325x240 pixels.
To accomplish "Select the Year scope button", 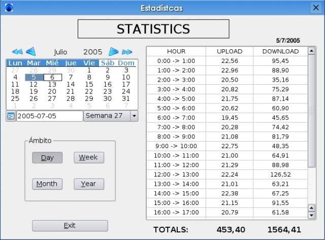I will (89, 184).
